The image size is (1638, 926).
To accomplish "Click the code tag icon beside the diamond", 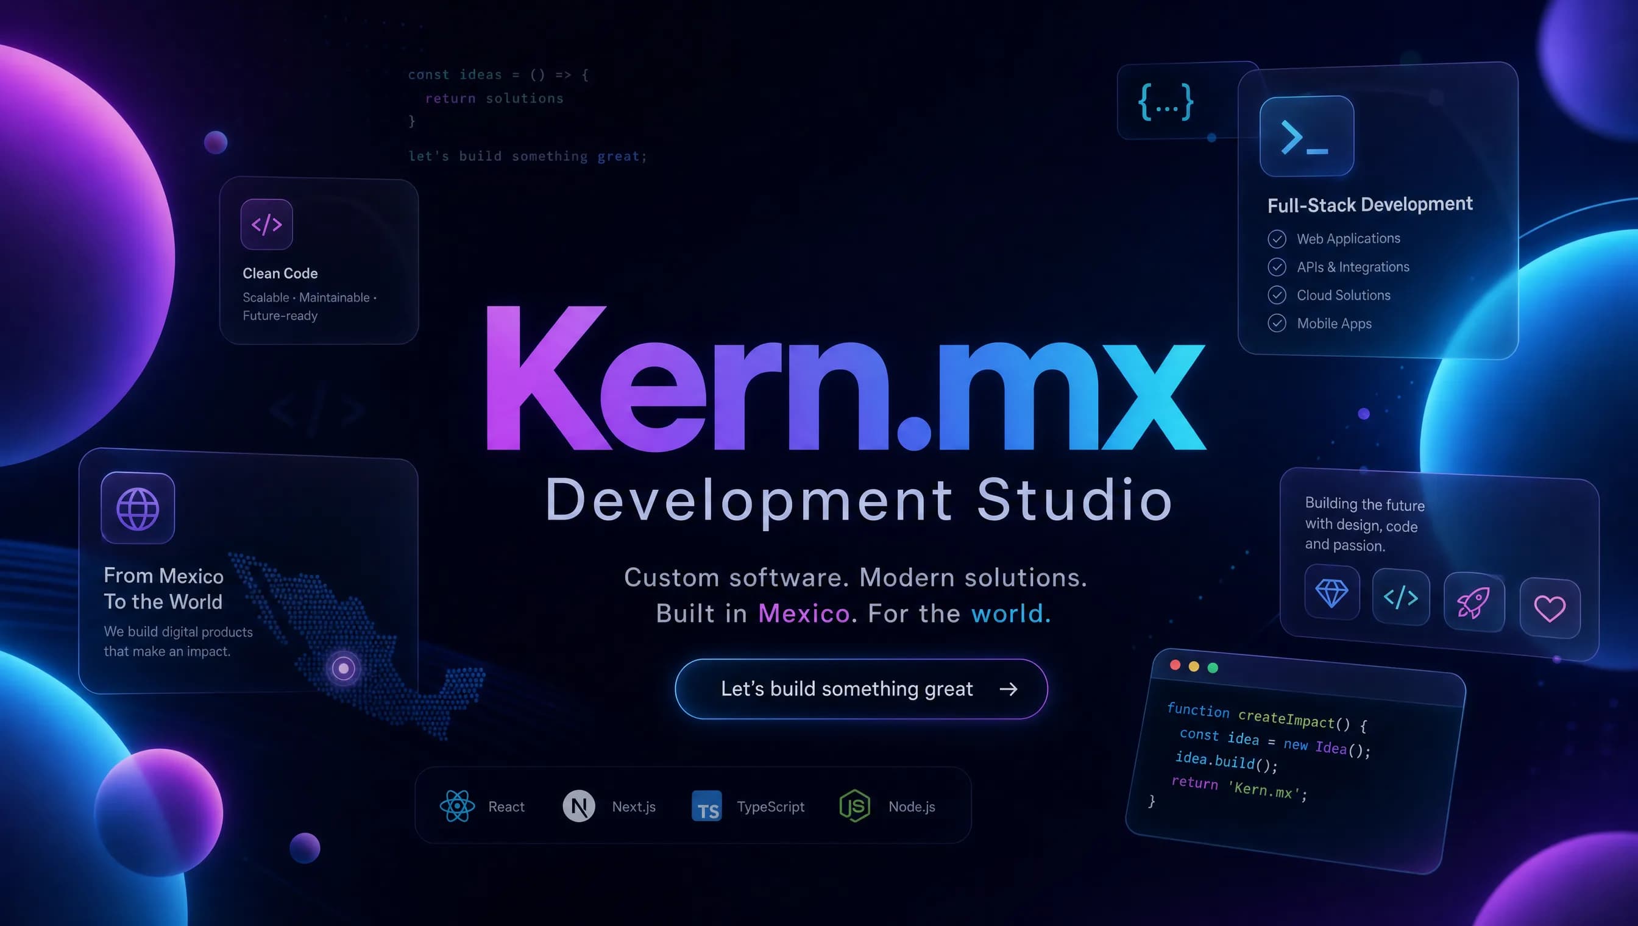I will [x=1401, y=597].
